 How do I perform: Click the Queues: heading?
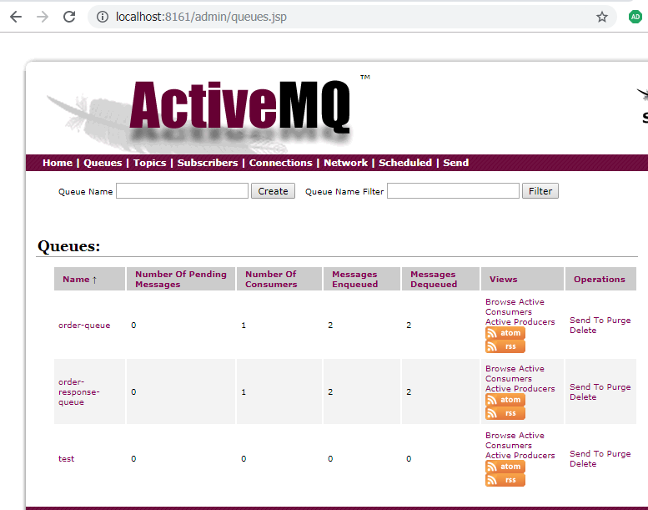(68, 246)
